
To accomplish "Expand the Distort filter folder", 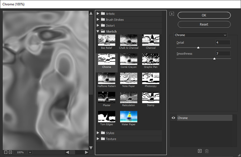I will click(98, 25).
